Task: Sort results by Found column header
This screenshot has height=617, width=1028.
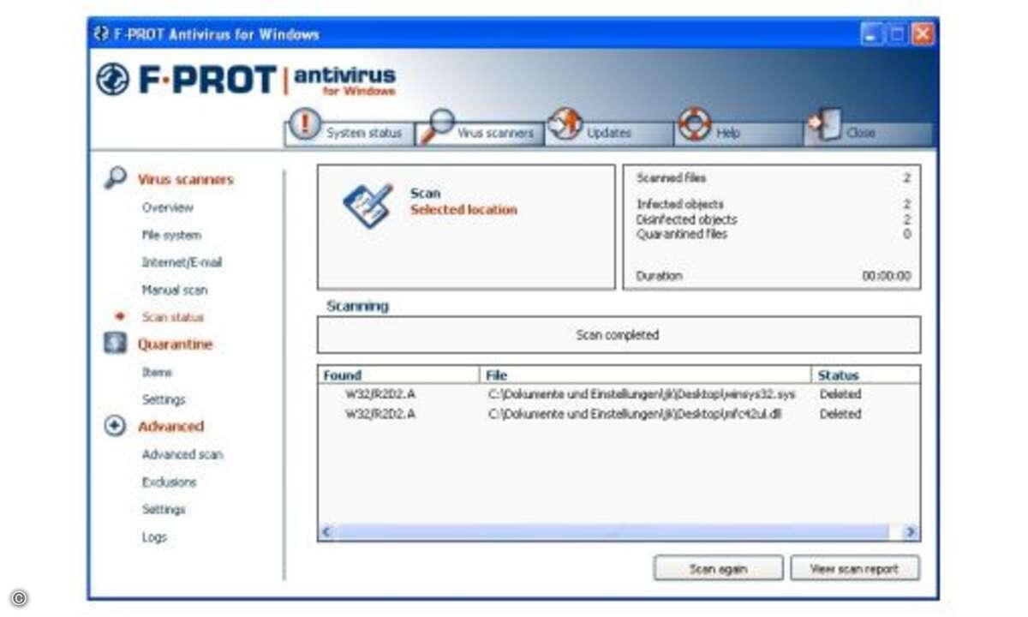Action: (398, 374)
